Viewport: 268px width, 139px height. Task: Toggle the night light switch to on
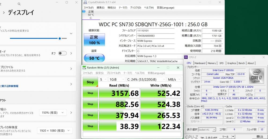(62, 53)
